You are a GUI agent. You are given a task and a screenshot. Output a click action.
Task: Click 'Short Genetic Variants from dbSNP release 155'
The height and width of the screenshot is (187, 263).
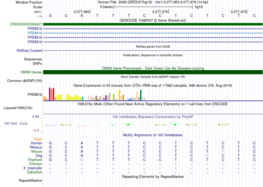pos(153,77)
